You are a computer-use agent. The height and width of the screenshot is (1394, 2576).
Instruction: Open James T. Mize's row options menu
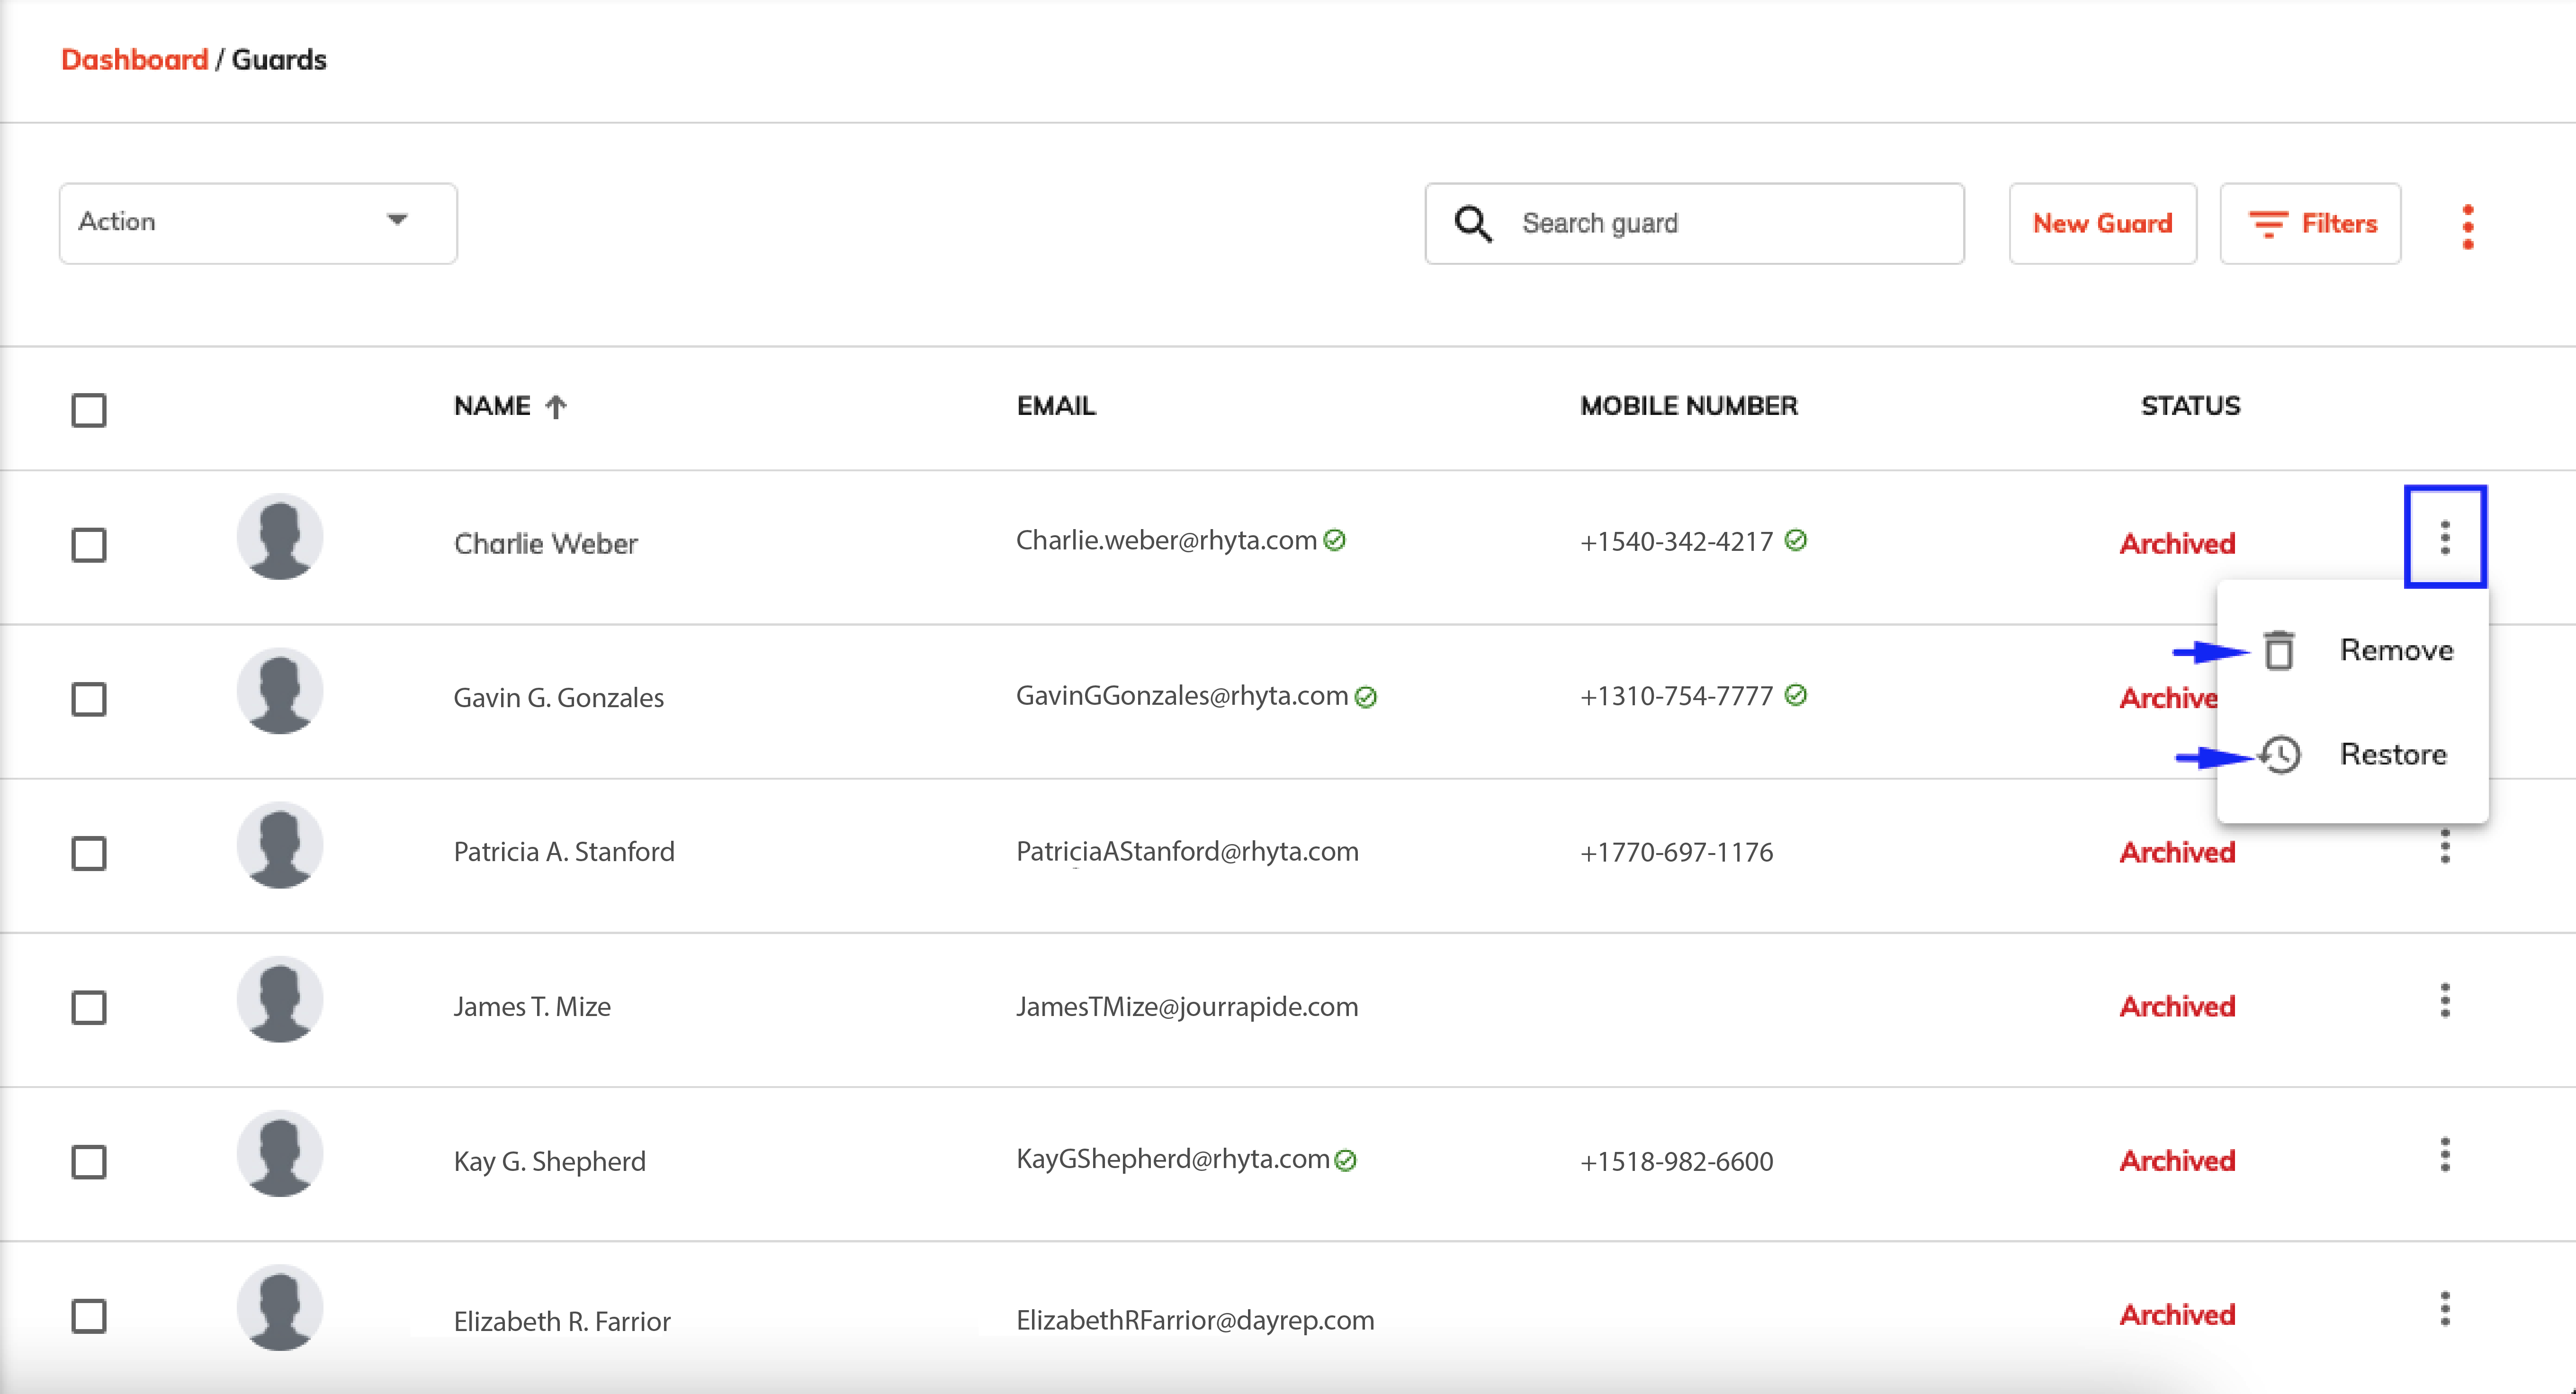tap(2445, 1001)
